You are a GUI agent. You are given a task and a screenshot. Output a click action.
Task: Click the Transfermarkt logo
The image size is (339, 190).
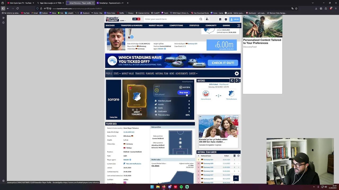coord(112,19)
